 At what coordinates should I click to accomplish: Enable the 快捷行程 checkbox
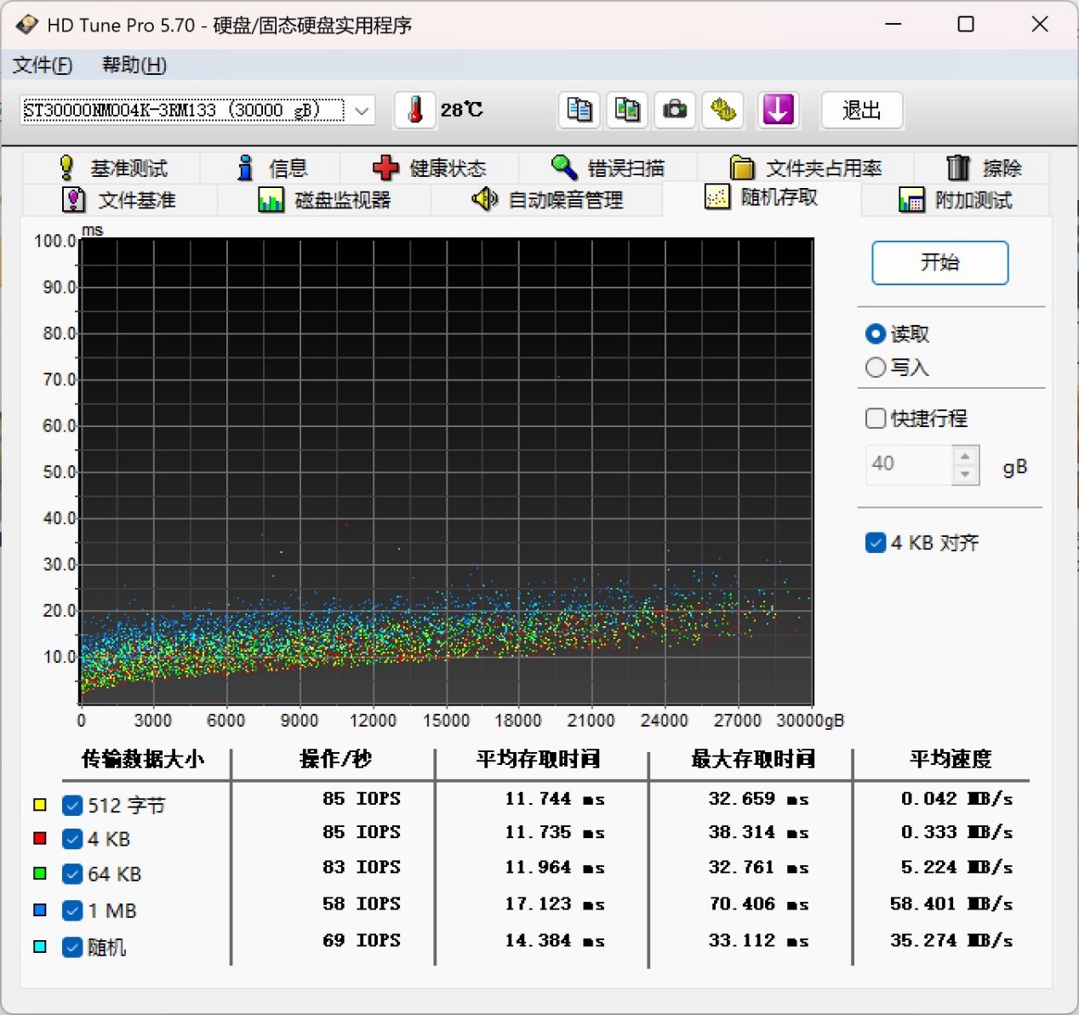click(x=876, y=418)
